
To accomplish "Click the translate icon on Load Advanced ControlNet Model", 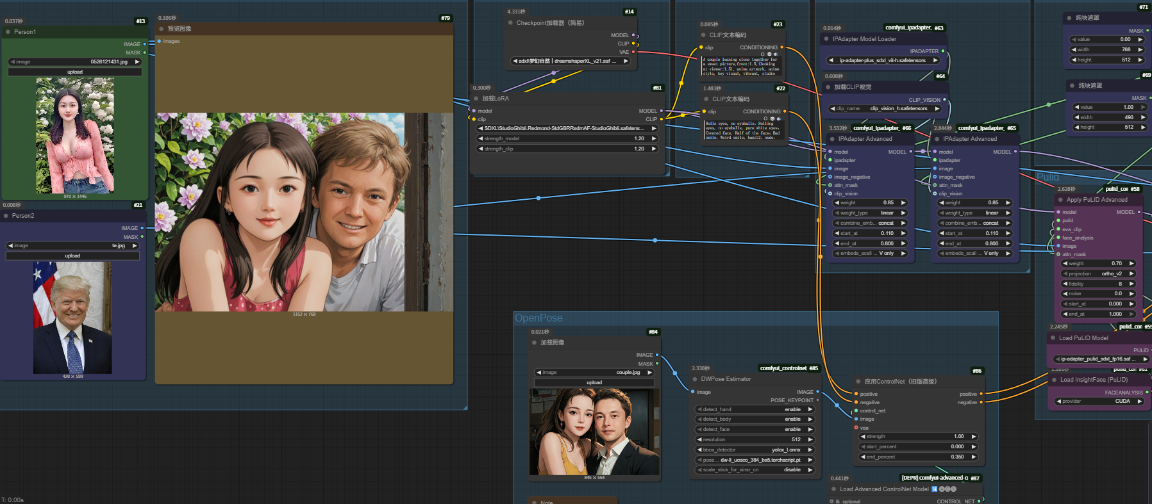I will click(x=934, y=489).
